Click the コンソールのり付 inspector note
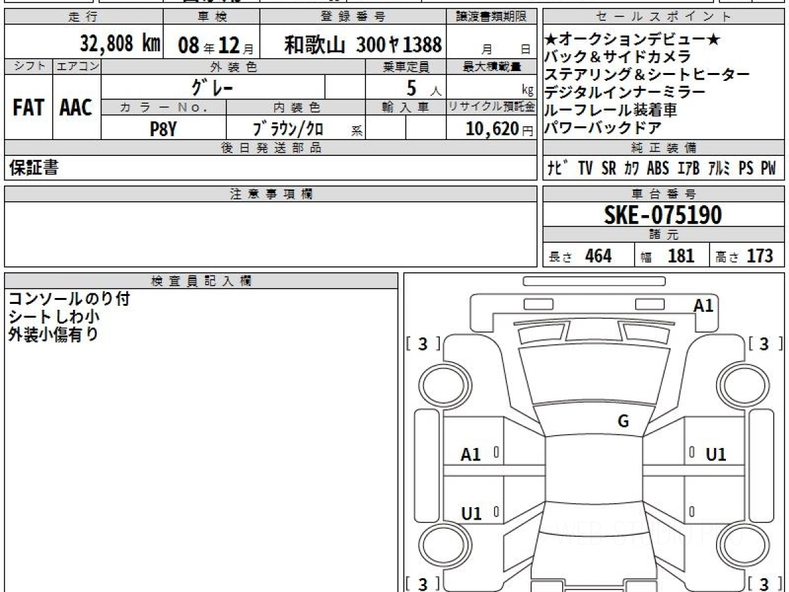Screen dimensions: 789x592 [69, 299]
